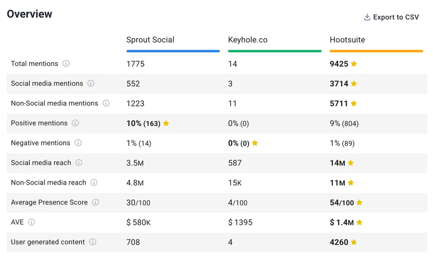This screenshot has height=257, width=433.
Task: Click Hootsuite's 1% (89) negative mentions value
Action: 342,143
